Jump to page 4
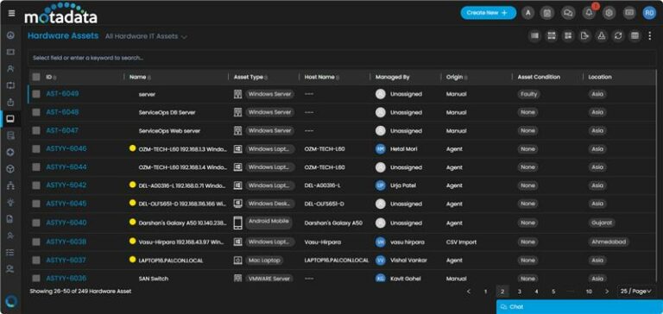 pyautogui.click(x=536, y=292)
